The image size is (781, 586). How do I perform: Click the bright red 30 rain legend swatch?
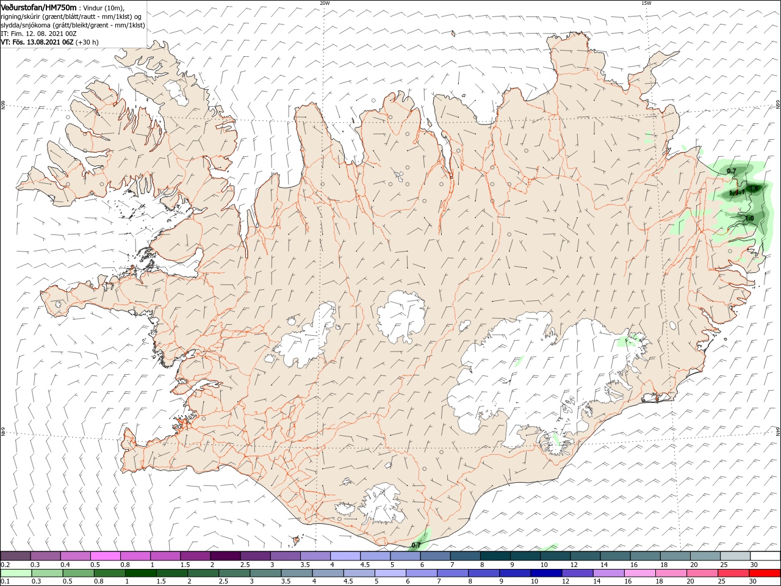(x=763, y=573)
